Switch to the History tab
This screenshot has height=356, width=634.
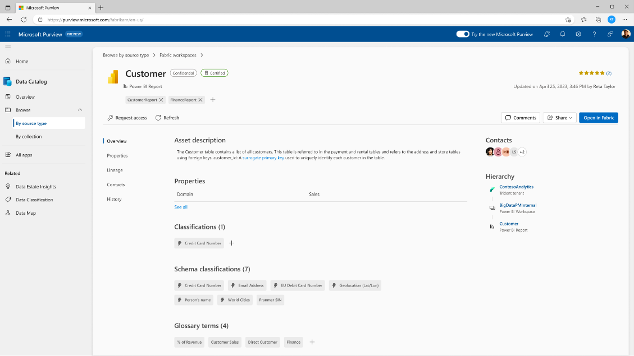point(114,200)
